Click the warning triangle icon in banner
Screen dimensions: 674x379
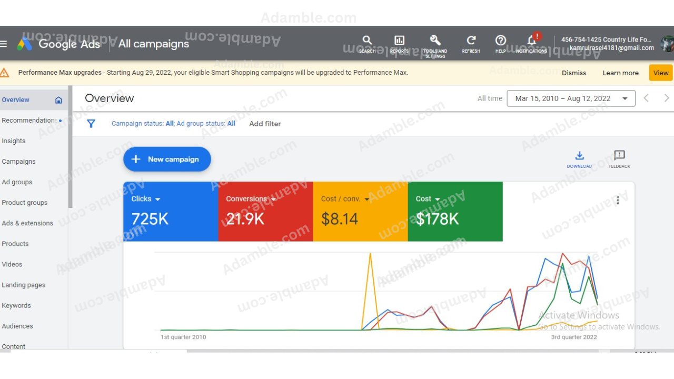click(5, 73)
